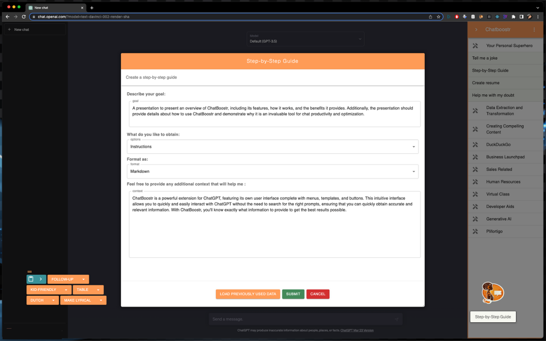The height and width of the screenshot is (341, 546).
Task: Click the share icon in address bar
Action: (430, 17)
